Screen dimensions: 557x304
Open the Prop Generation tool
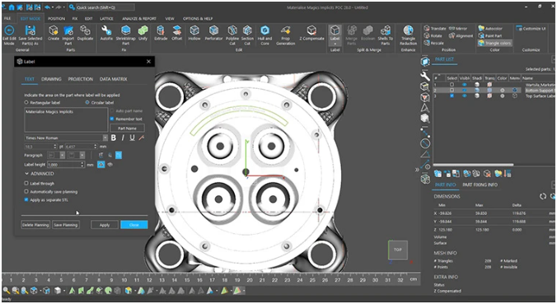click(x=286, y=30)
